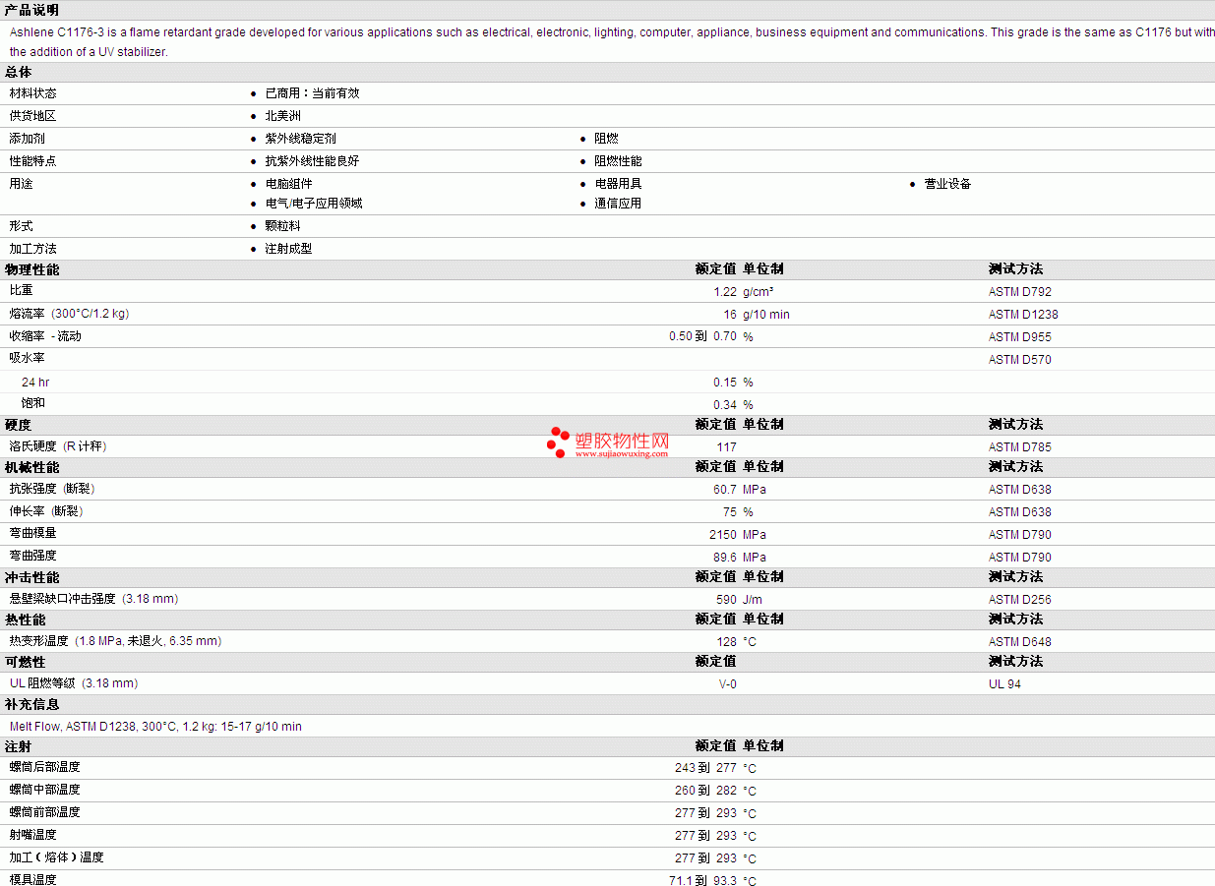Select the Ashlene C1176-3 description paragraph
This screenshot has height=886, width=1215.
click(612, 41)
